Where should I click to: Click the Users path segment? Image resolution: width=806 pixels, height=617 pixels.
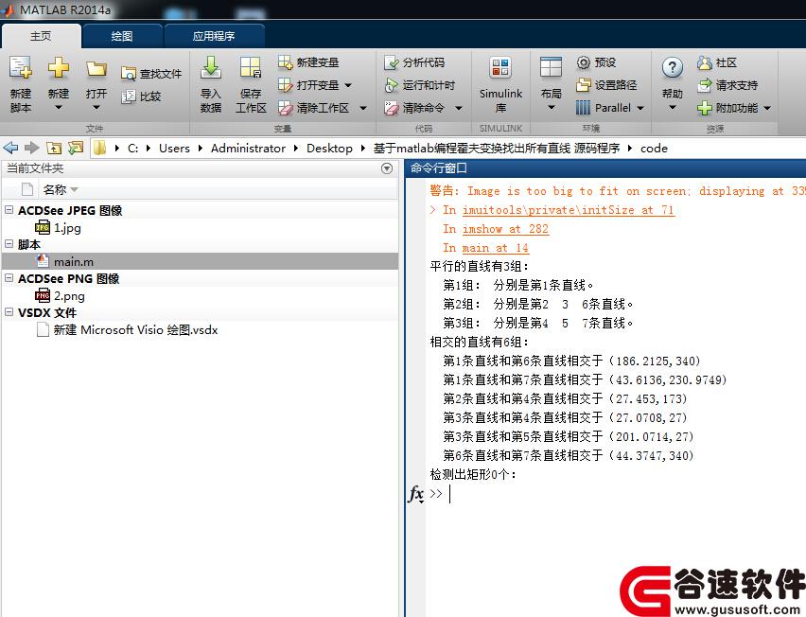point(174,148)
